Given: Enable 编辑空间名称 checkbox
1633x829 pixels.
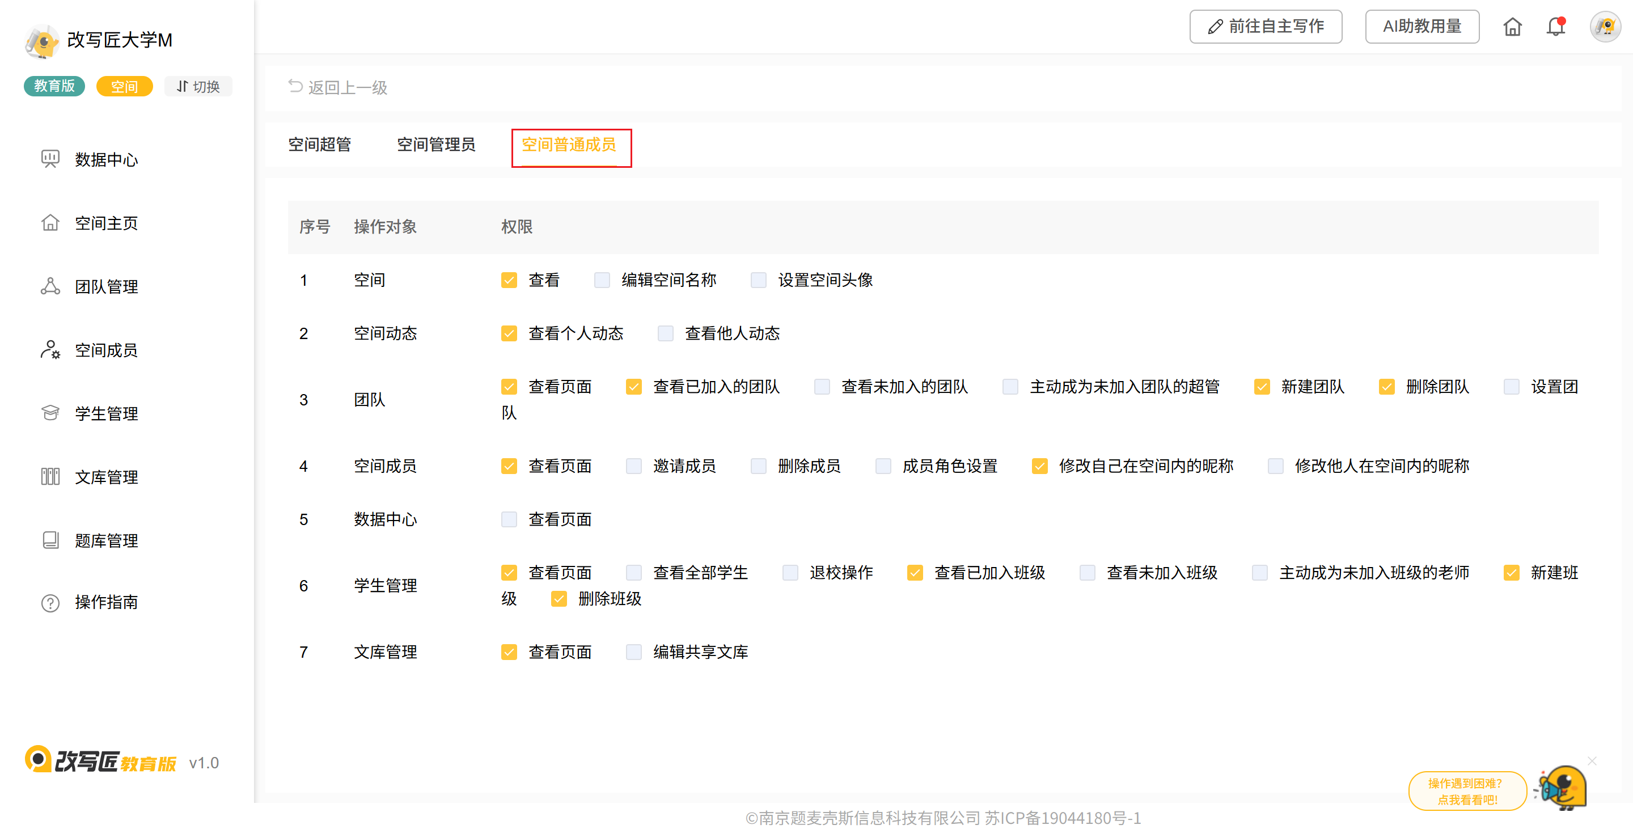Looking at the screenshot, I should coord(602,280).
